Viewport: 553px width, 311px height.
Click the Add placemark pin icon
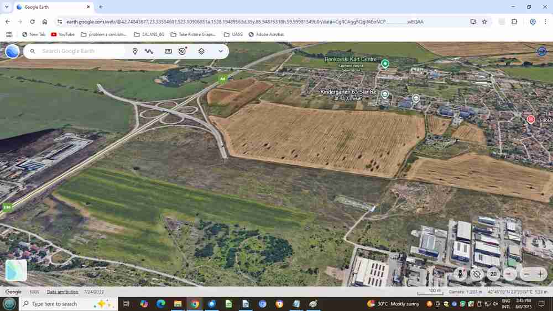(135, 51)
